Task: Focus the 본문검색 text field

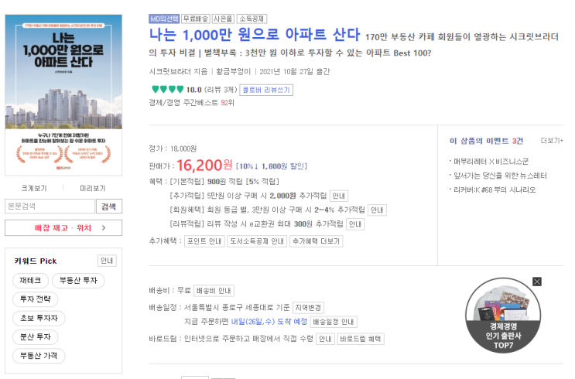Action: point(50,207)
